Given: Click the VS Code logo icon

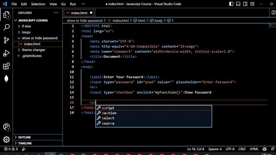Looking at the screenshot, I should pyautogui.click(x=5, y=4).
